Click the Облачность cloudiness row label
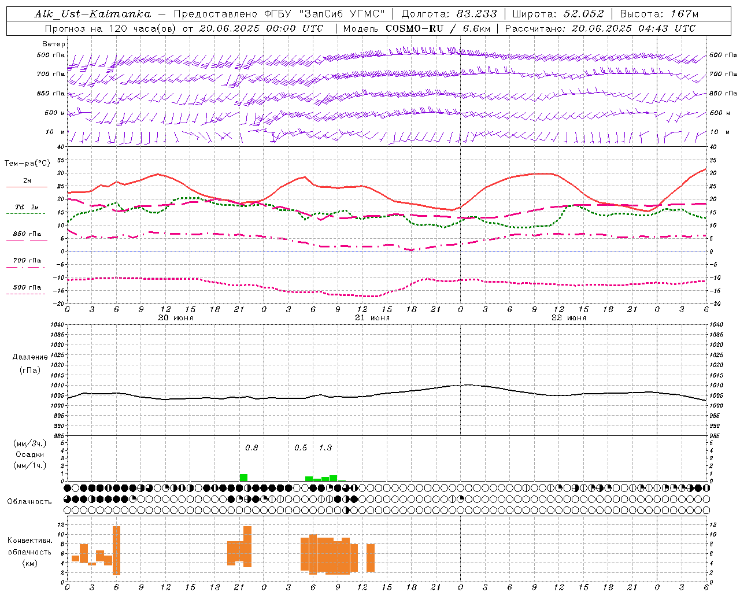This screenshot has height=592, width=740. (x=29, y=501)
